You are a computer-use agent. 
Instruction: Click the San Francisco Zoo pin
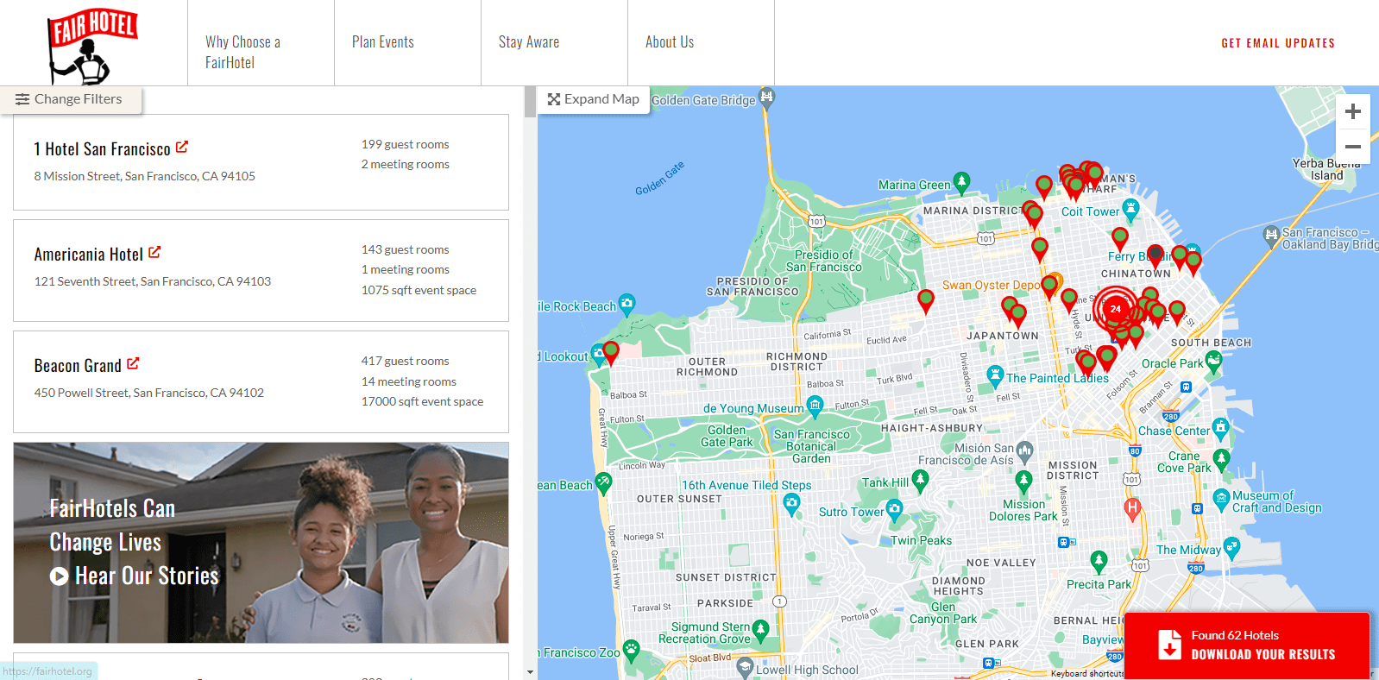tap(631, 650)
